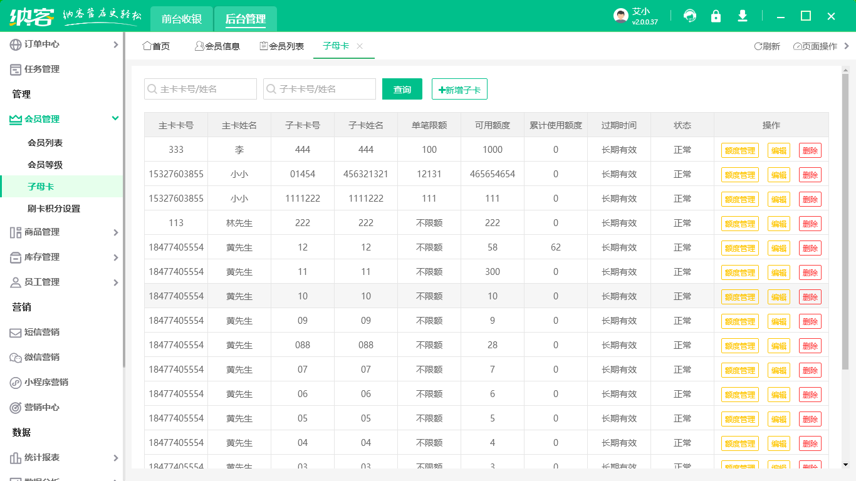Collapse the 会员管理 menu chevron
This screenshot has height=481, width=856.
coord(115,118)
